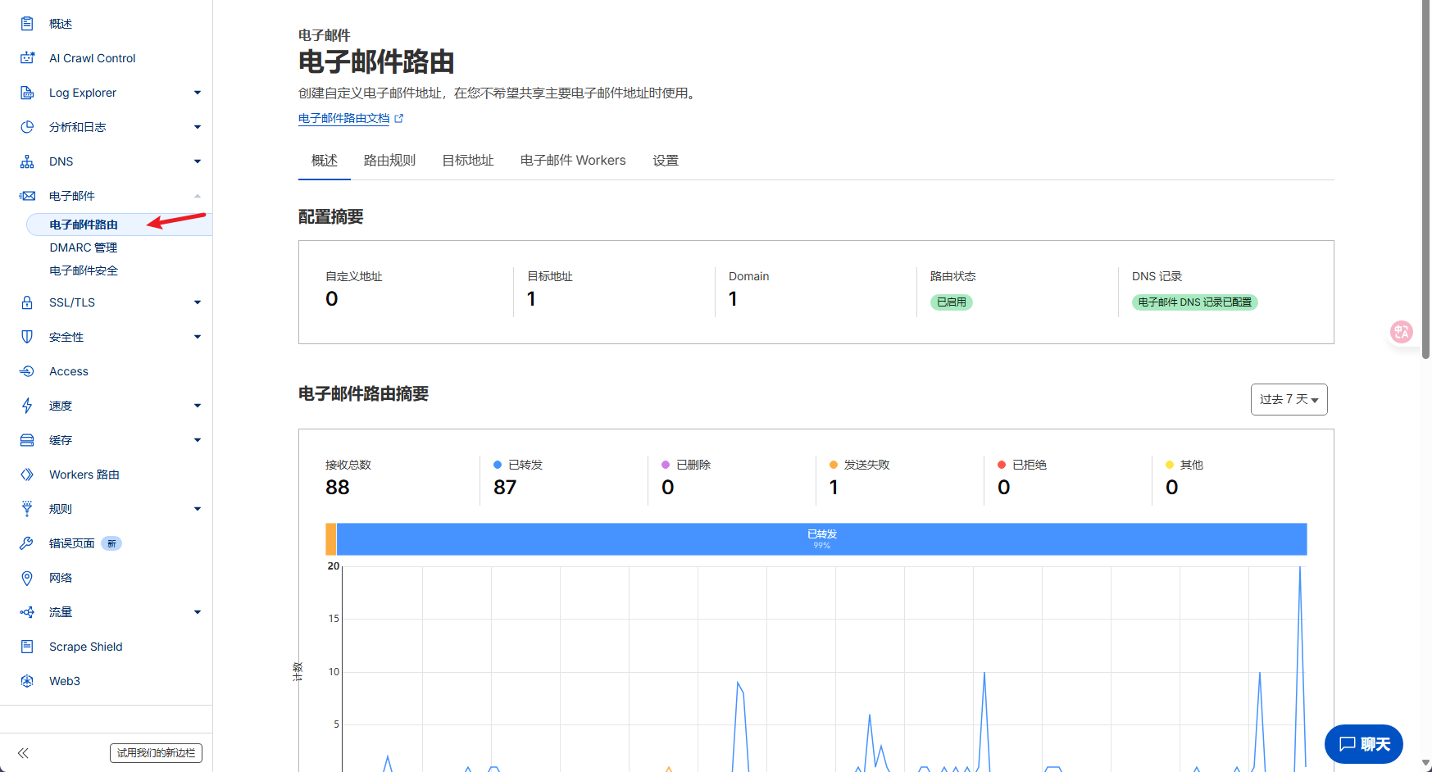Expand the Log Explorer menu arrow
Viewport: 1432px width, 772px height.
click(197, 93)
